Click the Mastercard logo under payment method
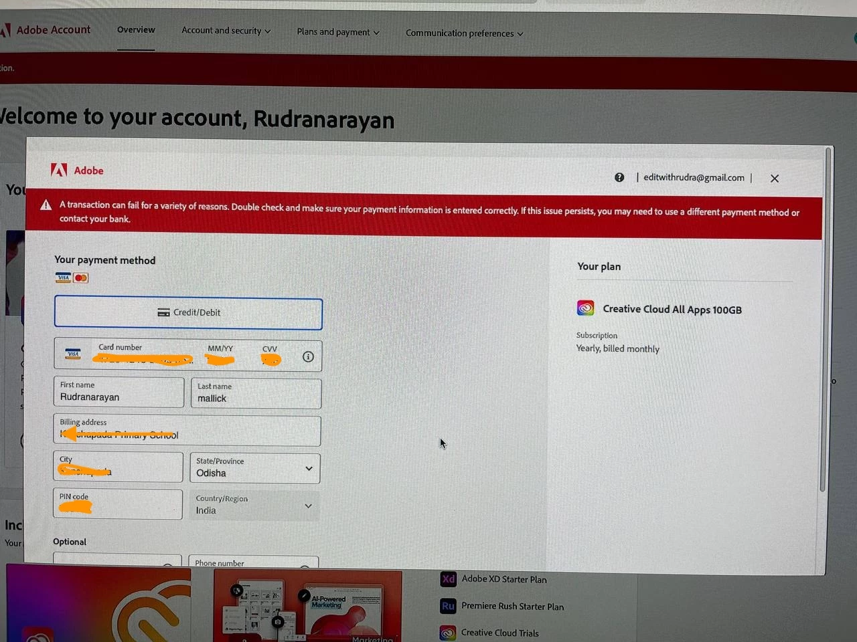The image size is (857, 642). [x=81, y=278]
